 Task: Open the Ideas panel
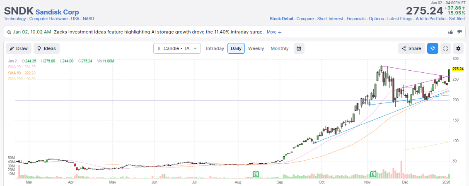46,48
